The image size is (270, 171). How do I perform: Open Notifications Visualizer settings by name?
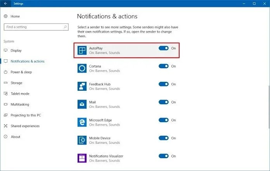click(x=106, y=156)
